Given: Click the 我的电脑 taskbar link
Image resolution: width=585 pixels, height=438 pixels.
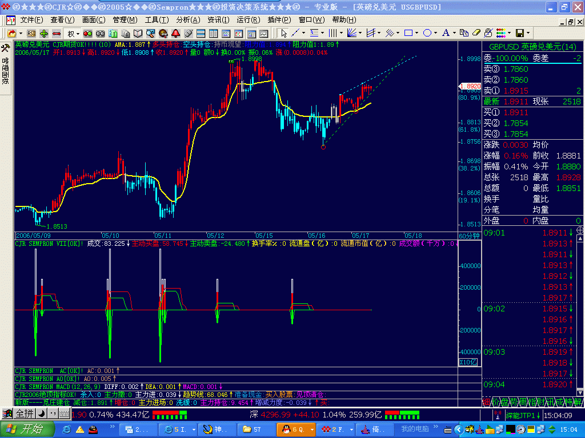Looking at the screenshot, I should tap(415, 429).
